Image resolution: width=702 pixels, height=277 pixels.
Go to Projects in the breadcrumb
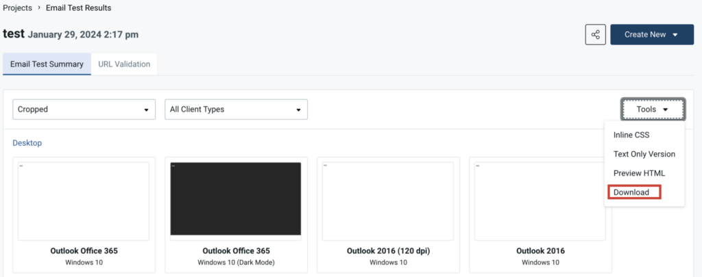click(17, 8)
